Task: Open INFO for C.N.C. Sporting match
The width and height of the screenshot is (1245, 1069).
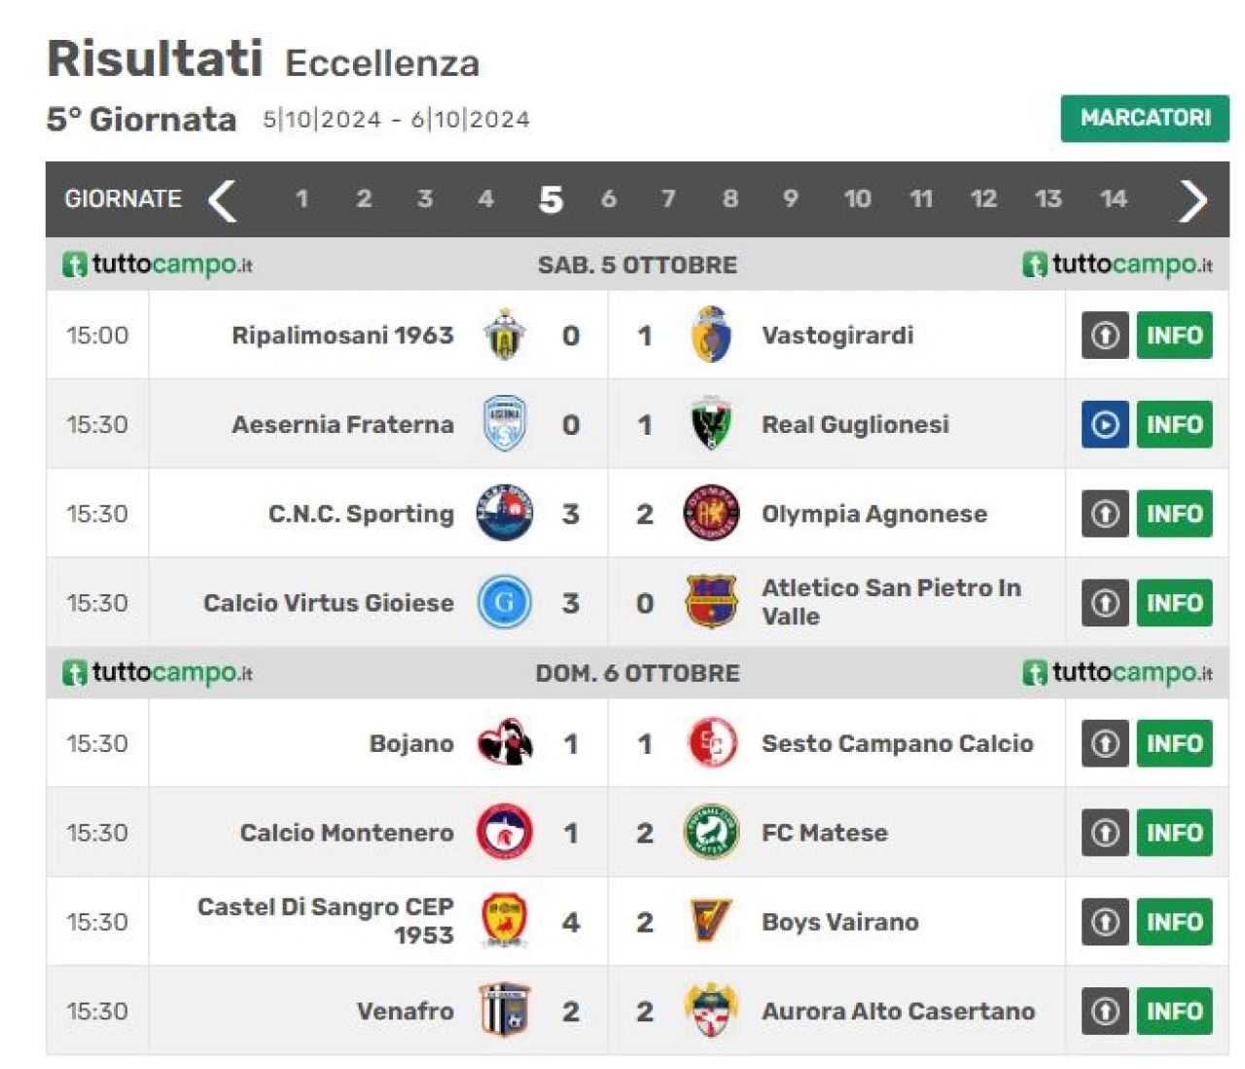Action: point(1174,514)
